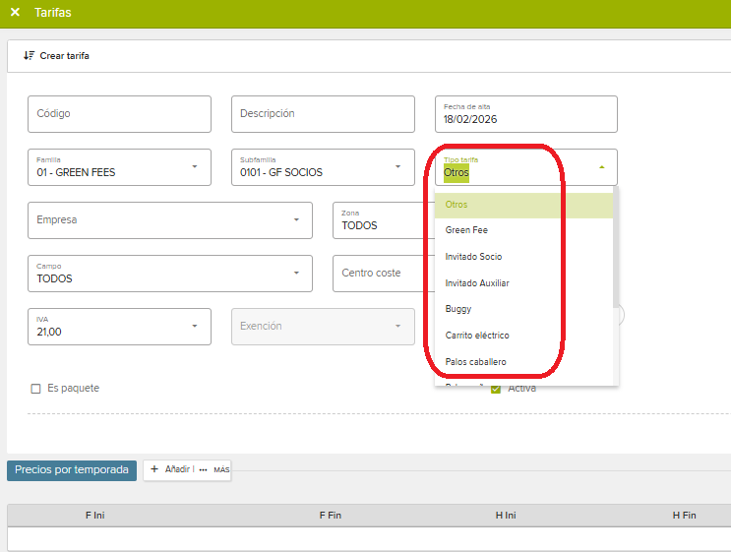
Task: Expand the Empresa dropdown
Action: [296, 220]
